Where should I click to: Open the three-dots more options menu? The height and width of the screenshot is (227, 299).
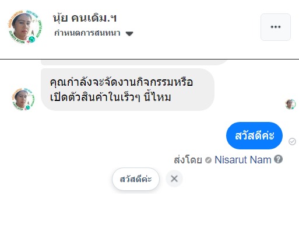pos(276,27)
